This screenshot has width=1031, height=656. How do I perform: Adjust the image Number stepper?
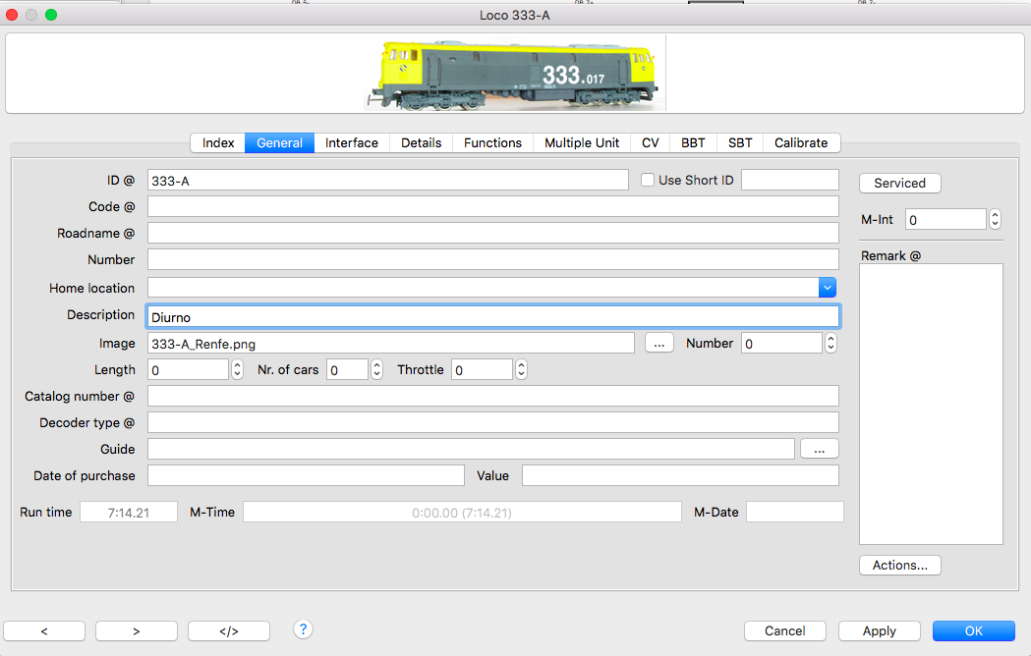click(x=831, y=343)
